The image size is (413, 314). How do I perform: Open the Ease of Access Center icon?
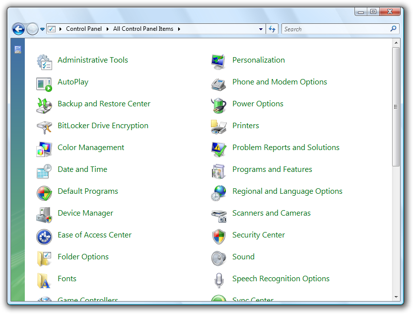click(x=44, y=237)
